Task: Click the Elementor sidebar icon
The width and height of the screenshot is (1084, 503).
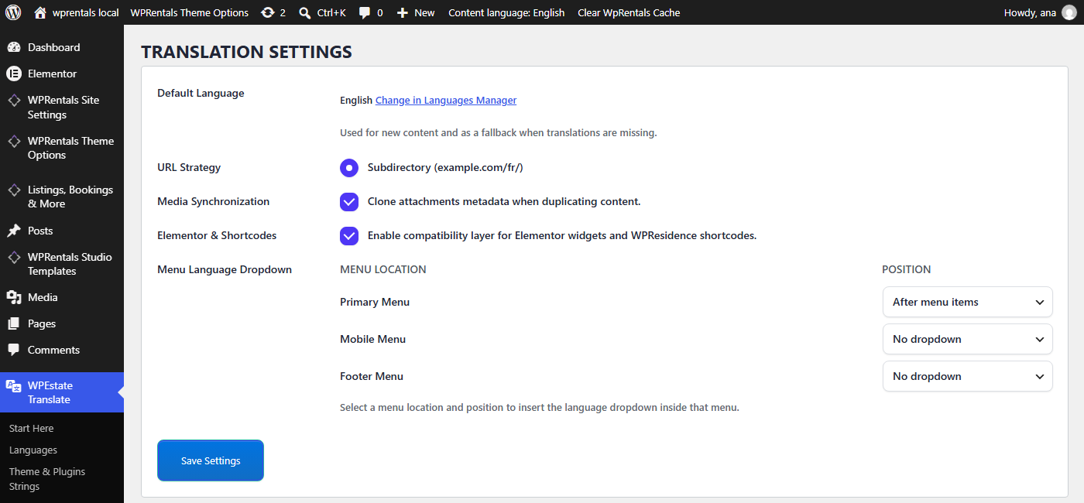Action: (x=13, y=74)
